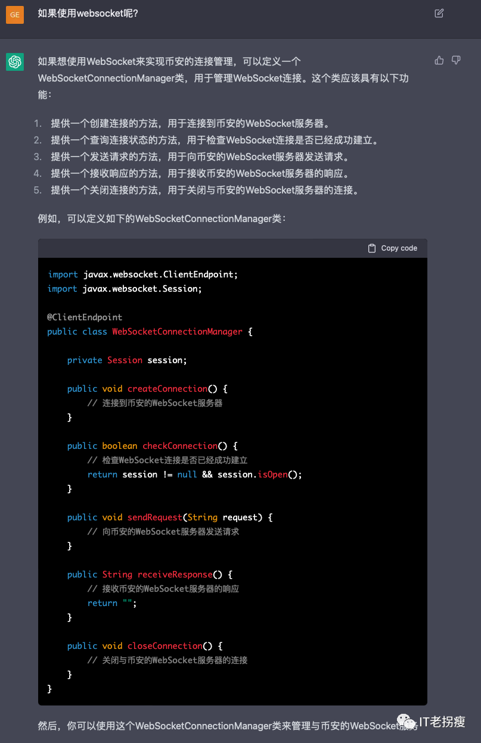Click the thumbs up icon

tap(439, 60)
